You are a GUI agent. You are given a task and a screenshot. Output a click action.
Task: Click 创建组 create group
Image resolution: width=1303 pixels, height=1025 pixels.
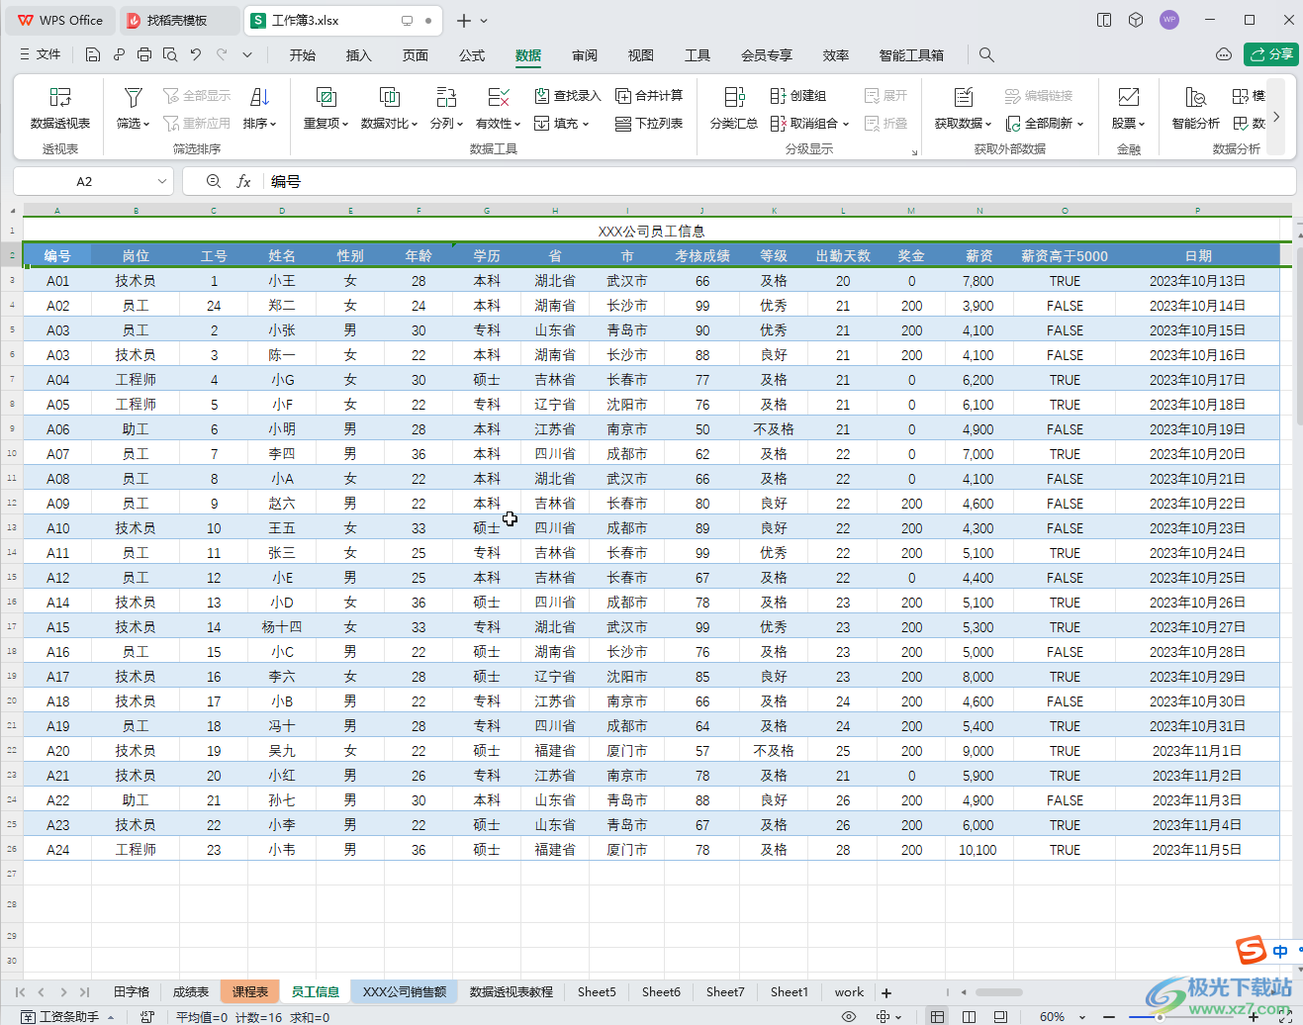[x=798, y=96]
